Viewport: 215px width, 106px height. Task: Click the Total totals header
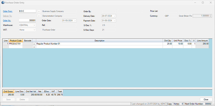tap(60, 91)
